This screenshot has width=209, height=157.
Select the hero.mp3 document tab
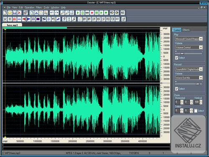click(12, 25)
